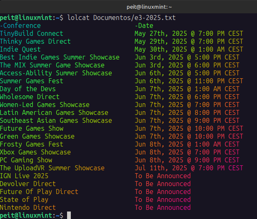The width and height of the screenshot is (257, 219).
Task: Click the -Date column header
Action: click(144, 26)
